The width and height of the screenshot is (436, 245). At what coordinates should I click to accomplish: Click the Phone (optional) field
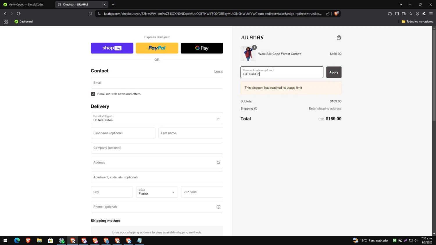pos(157,207)
